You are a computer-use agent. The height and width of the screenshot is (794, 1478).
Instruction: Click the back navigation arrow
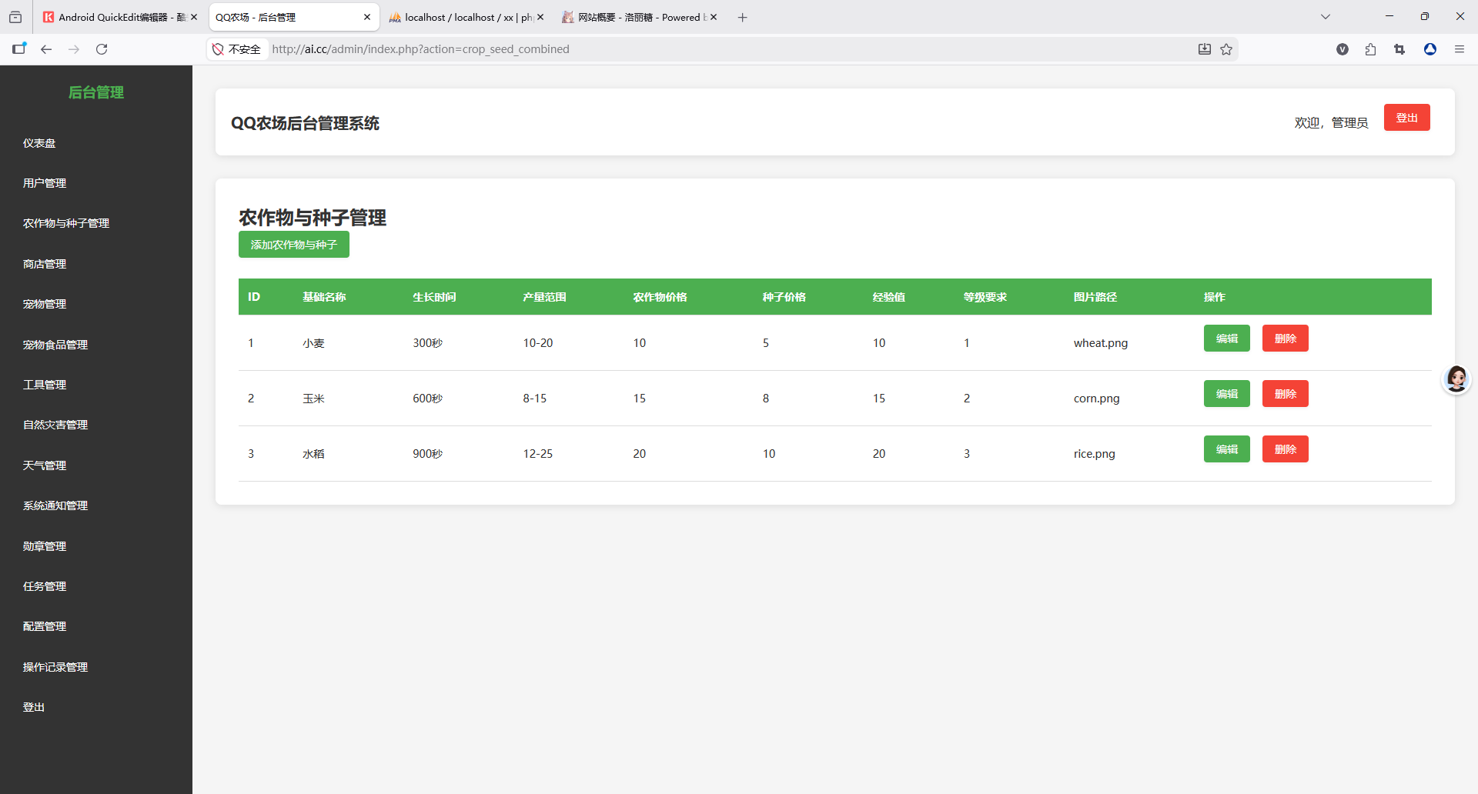46,49
